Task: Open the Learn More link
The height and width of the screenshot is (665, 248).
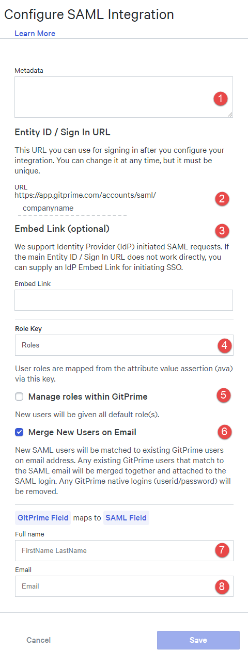Action: pyautogui.click(x=35, y=34)
